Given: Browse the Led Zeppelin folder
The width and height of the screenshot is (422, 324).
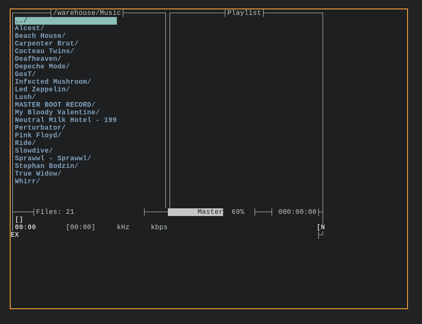Looking at the screenshot, I should [42, 89].
